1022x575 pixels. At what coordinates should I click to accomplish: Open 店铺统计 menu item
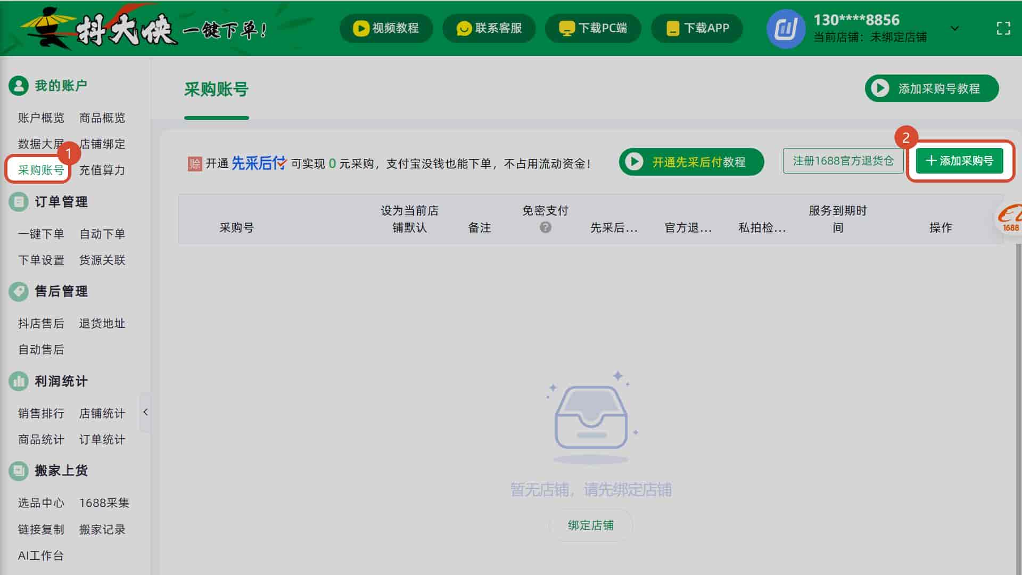(x=102, y=413)
